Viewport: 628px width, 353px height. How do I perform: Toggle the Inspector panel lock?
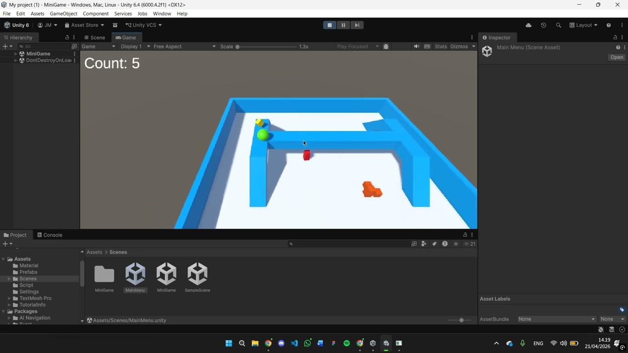click(x=615, y=37)
